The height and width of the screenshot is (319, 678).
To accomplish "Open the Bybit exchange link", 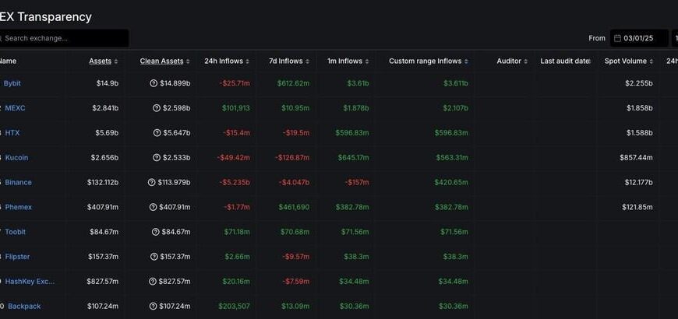I will coord(12,83).
